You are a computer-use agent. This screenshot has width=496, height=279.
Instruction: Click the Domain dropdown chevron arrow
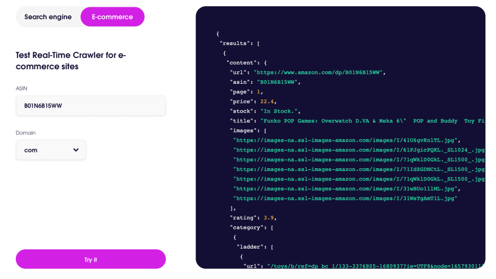point(76,150)
